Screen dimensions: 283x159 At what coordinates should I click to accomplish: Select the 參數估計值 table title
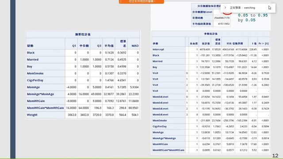(x=211, y=34)
